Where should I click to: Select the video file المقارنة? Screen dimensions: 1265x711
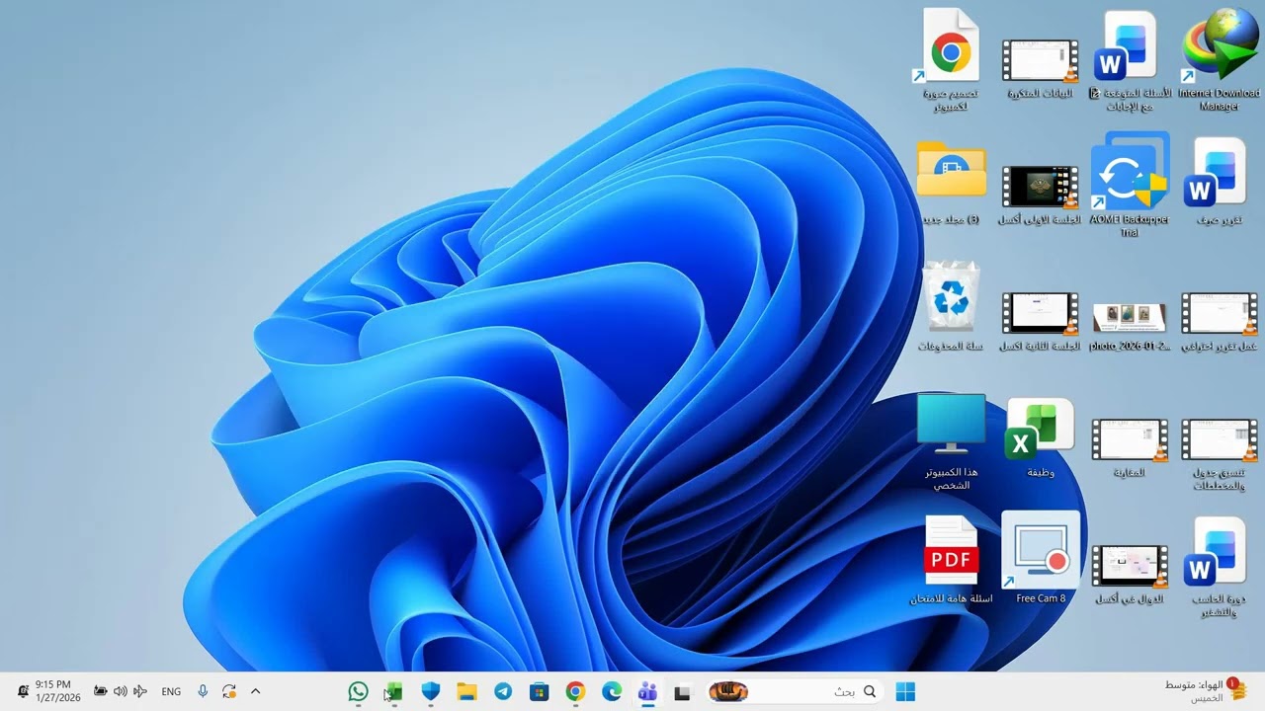click(1130, 447)
